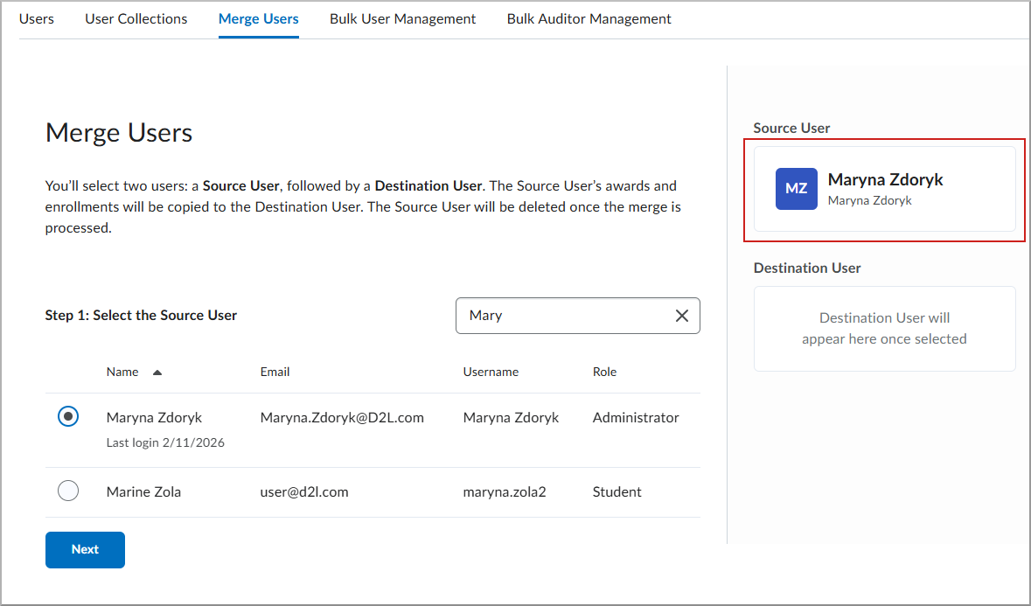Click the Username column header
Image resolution: width=1031 pixels, height=606 pixels.
coord(491,372)
